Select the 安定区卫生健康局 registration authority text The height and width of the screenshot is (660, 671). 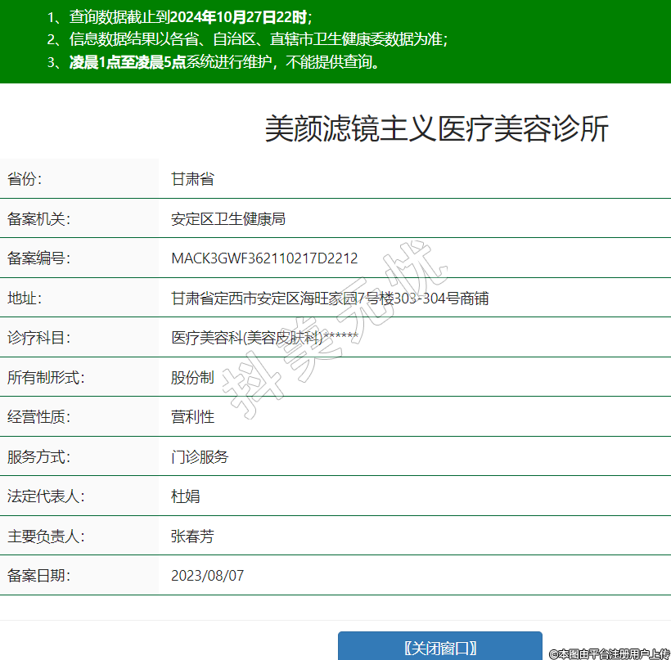227,218
